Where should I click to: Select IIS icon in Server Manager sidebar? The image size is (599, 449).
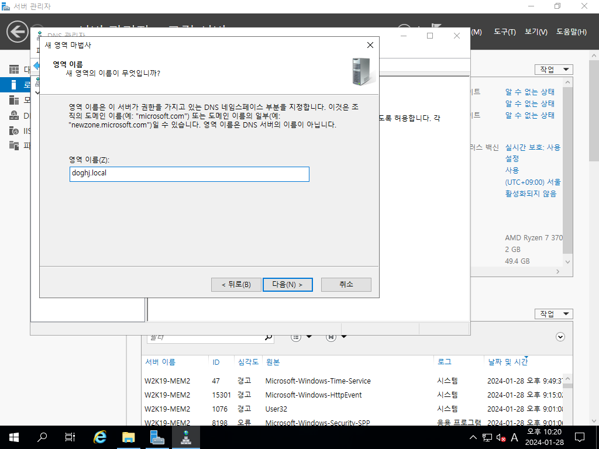pos(14,130)
